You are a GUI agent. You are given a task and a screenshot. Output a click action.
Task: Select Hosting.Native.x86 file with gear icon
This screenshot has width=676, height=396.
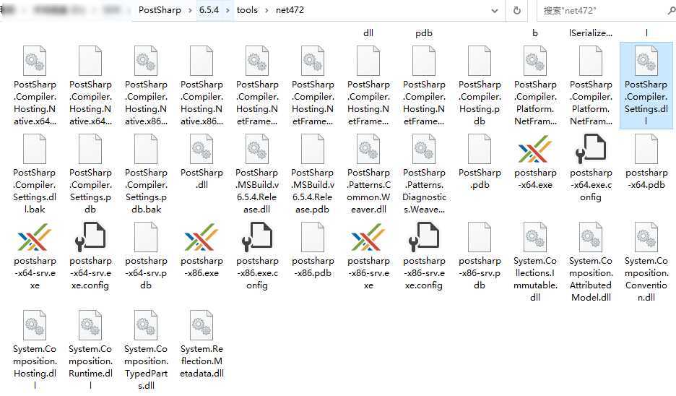click(x=146, y=86)
